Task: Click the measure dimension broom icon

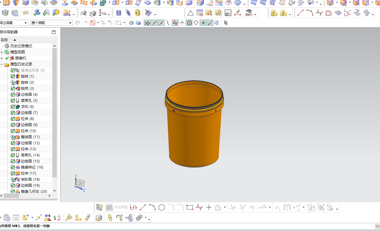Action: (238, 13)
